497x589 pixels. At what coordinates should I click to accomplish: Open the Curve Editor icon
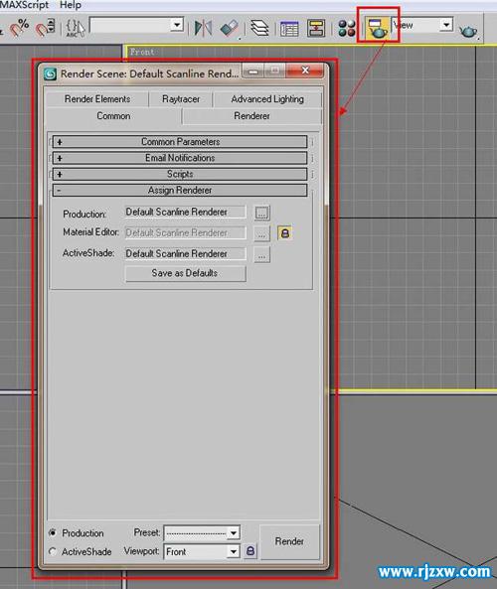coord(289,29)
